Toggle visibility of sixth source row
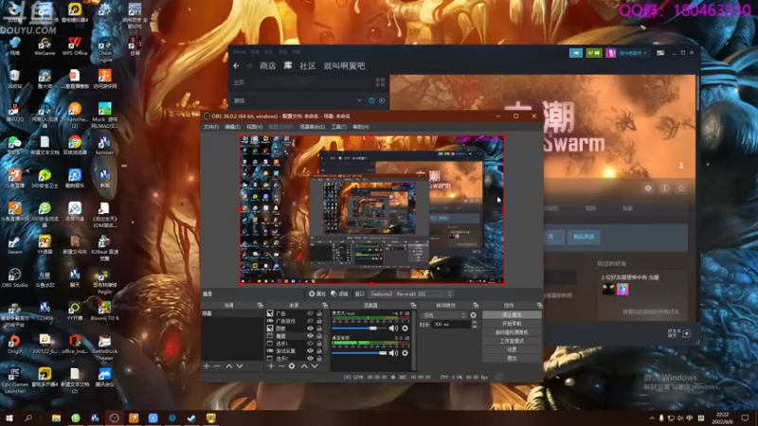The width and height of the screenshot is (758, 426). click(x=311, y=350)
